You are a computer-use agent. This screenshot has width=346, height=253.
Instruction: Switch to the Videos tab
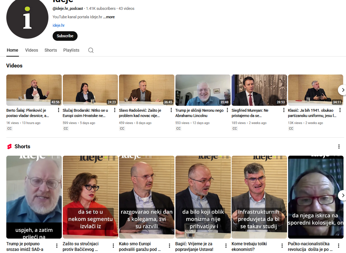pos(32,50)
